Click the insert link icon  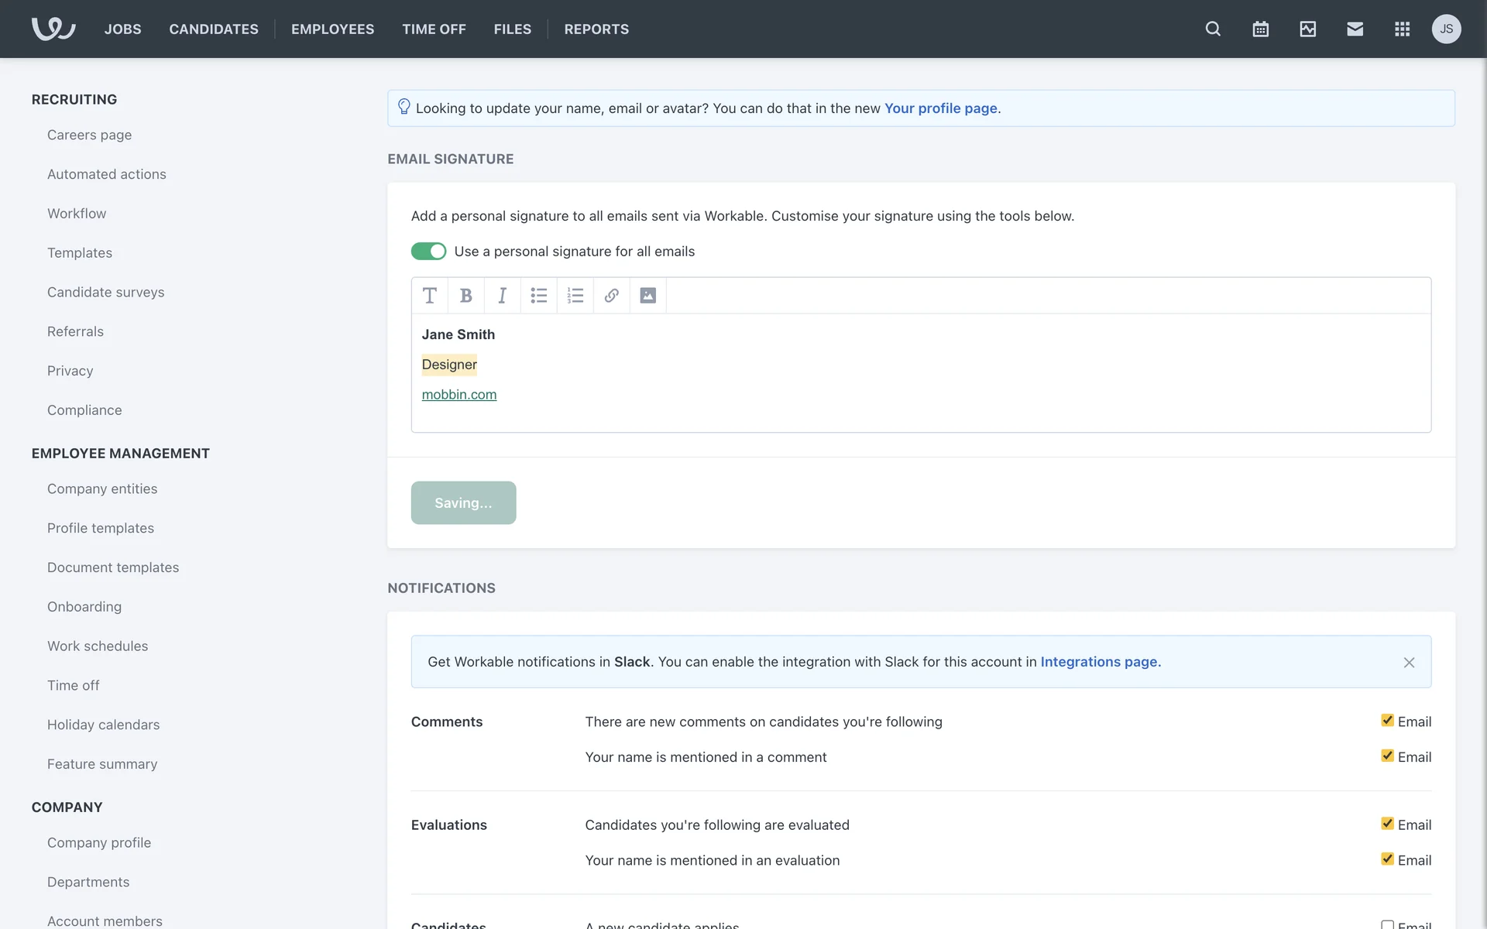tap(611, 296)
